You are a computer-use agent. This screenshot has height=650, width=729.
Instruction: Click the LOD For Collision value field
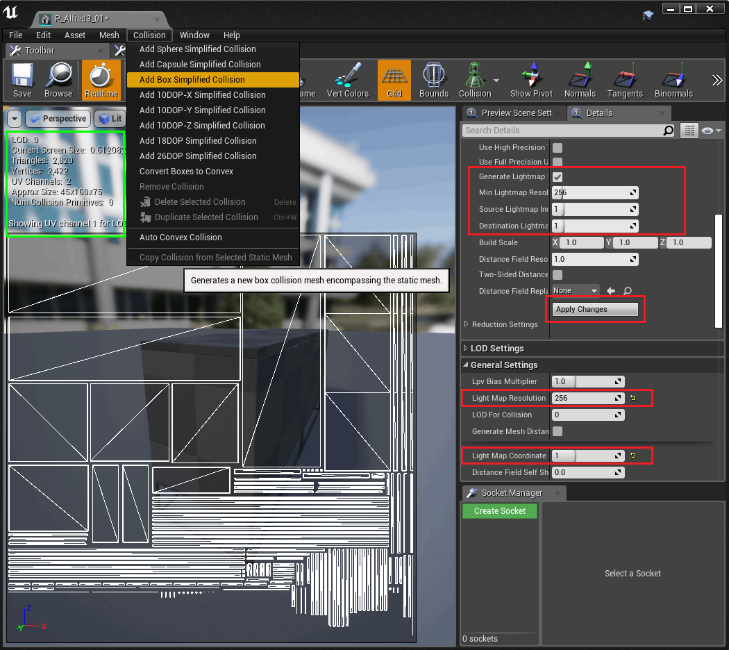tap(588, 415)
